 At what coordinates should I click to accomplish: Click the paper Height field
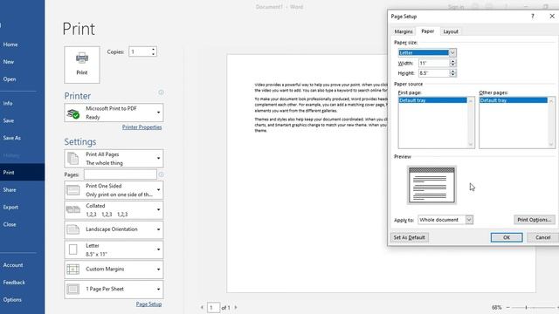point(433,73)
